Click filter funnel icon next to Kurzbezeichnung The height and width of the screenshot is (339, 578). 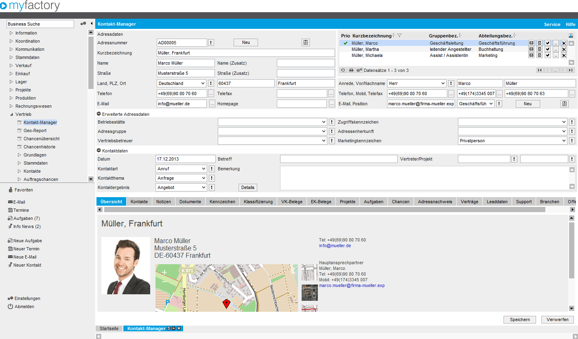399,36
